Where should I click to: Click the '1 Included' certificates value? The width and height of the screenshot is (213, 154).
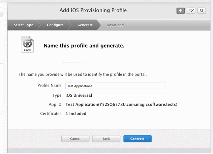(x=76, y=114)
